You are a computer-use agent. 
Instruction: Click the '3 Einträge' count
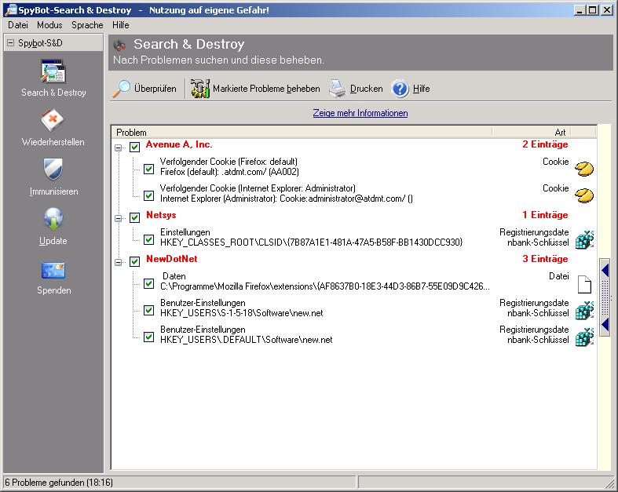(545, 259)
